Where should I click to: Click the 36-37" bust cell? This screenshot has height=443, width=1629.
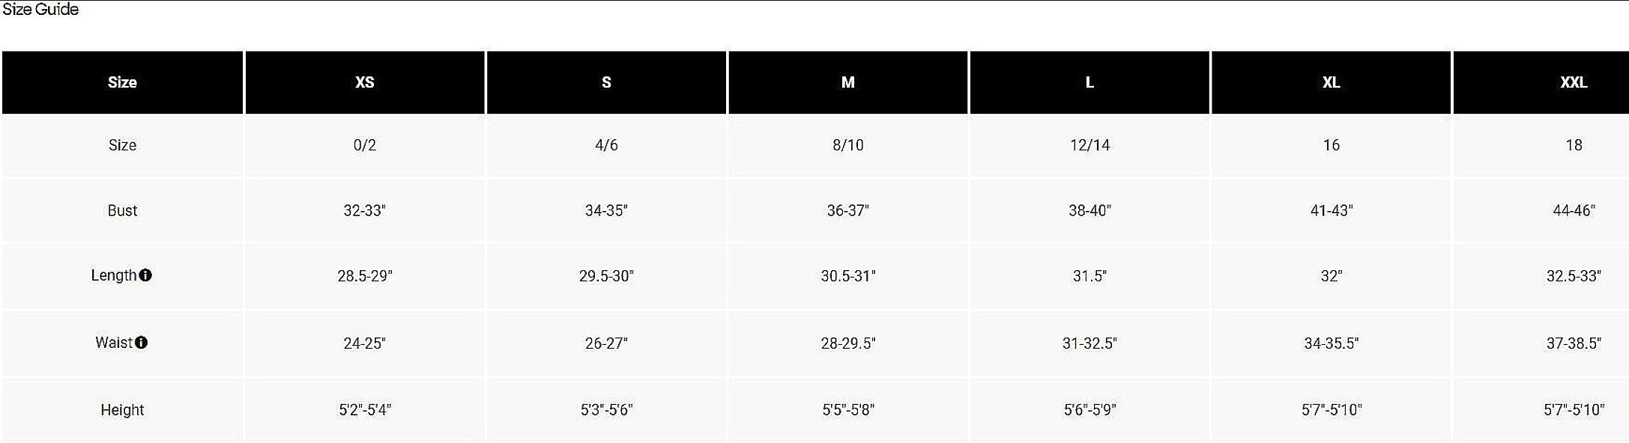(x=848, y=211)
